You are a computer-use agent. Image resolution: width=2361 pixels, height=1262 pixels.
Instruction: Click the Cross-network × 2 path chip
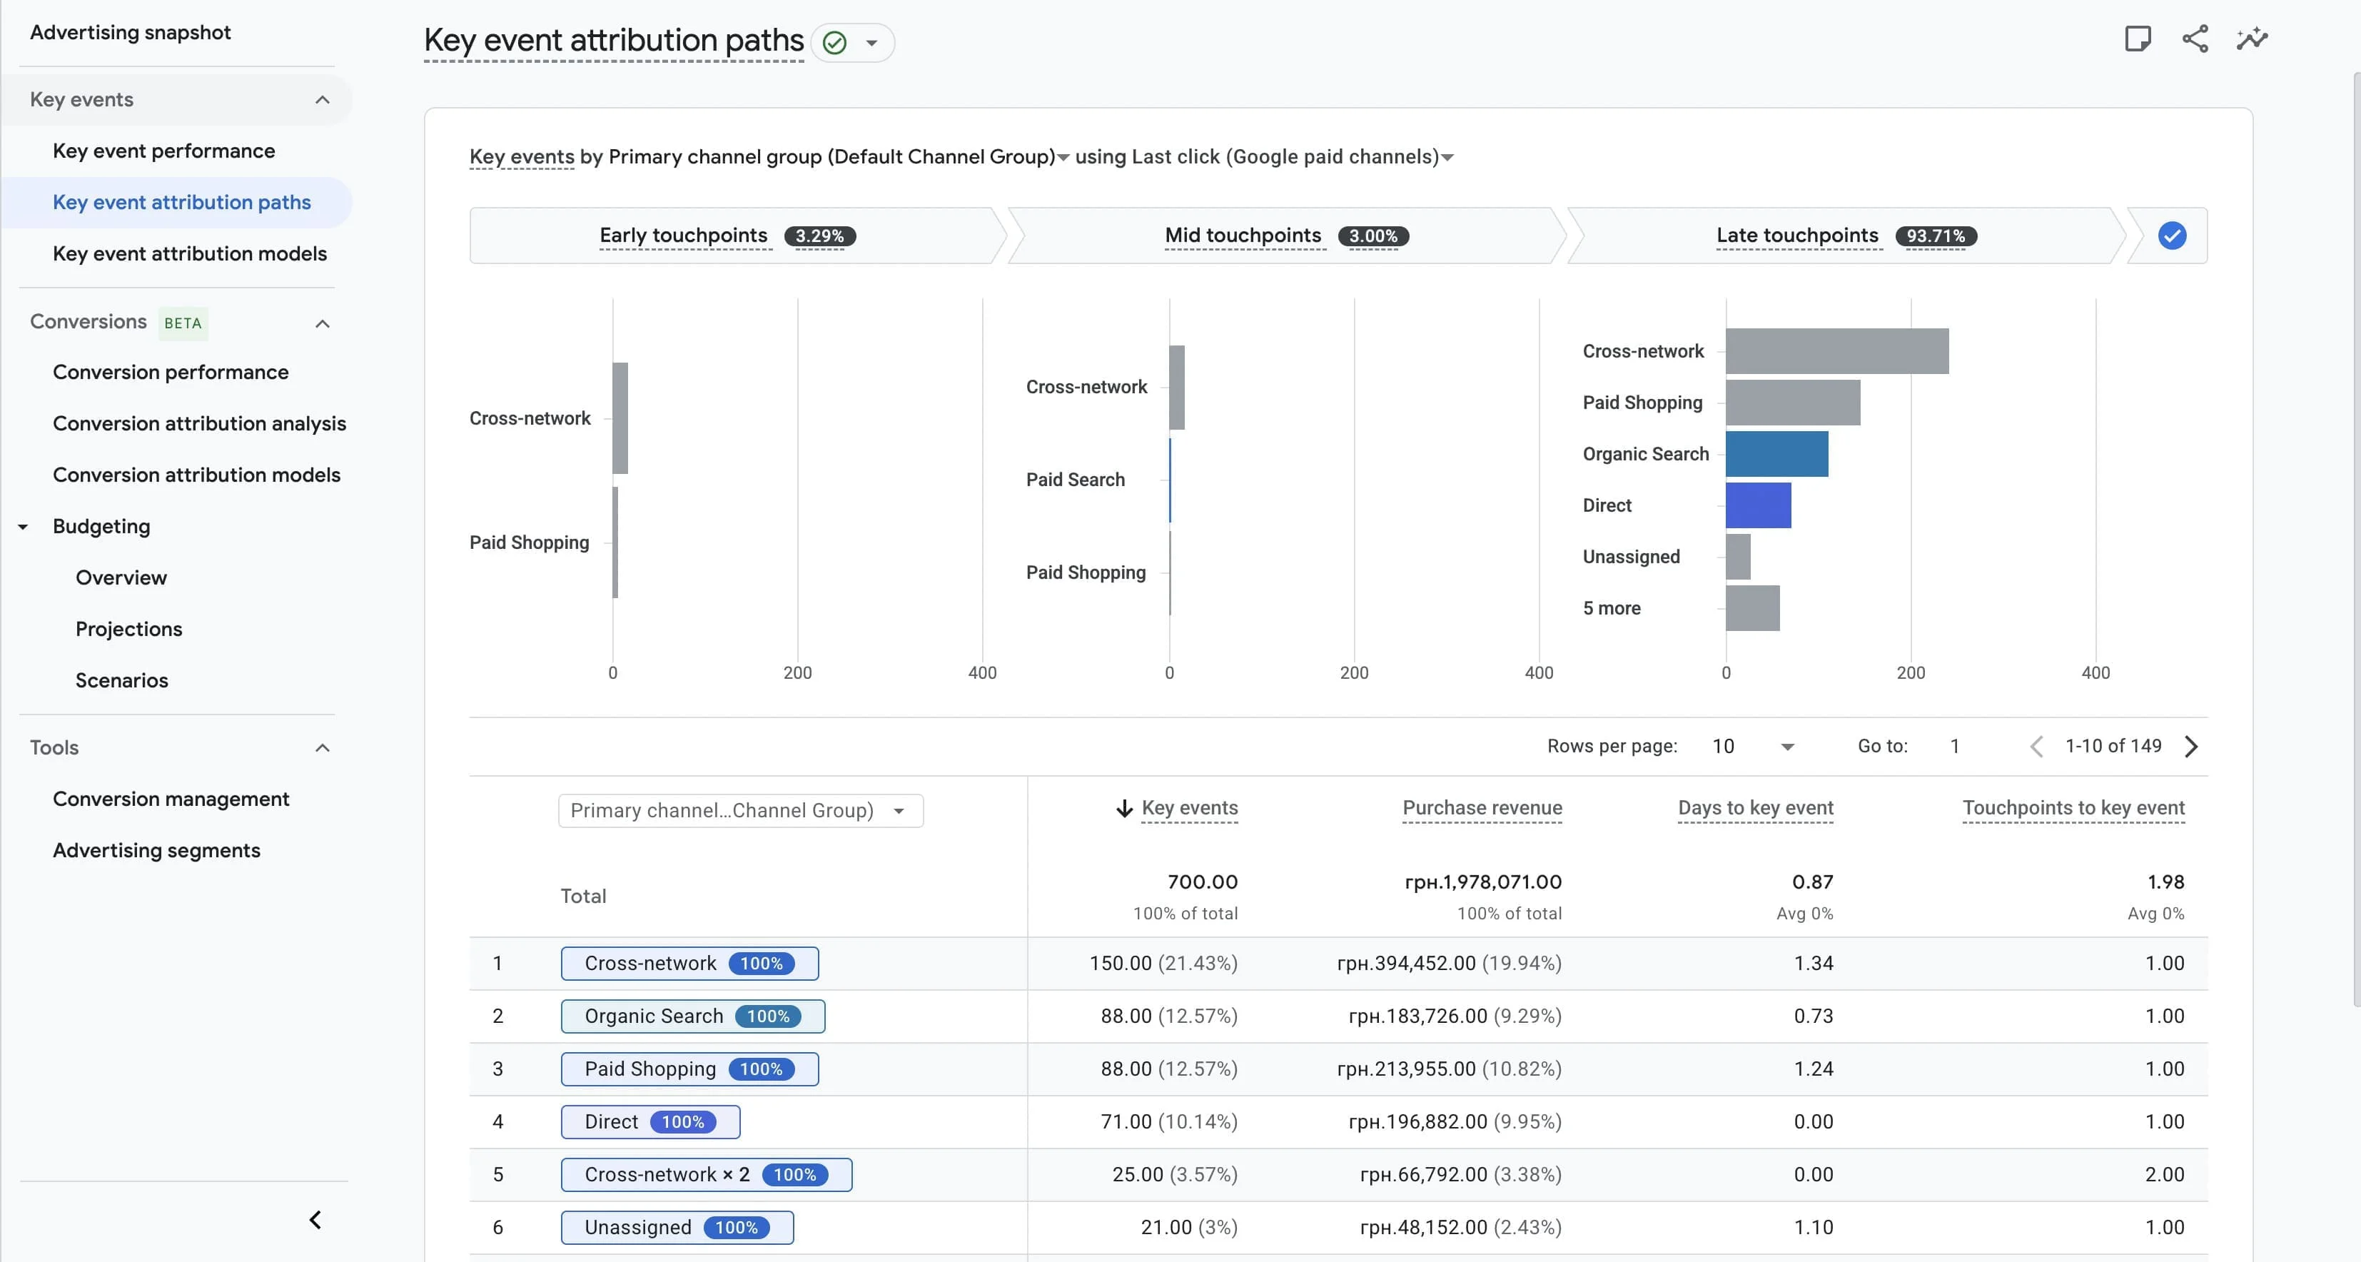tap(706, 1175)
